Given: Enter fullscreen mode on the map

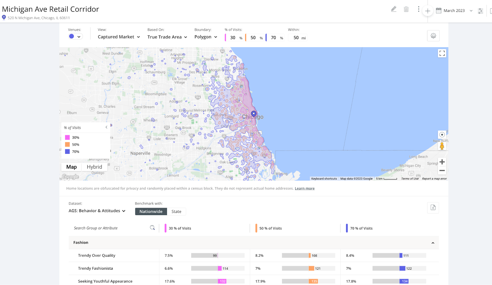Looking at the screenshot, I should point(442,53).
